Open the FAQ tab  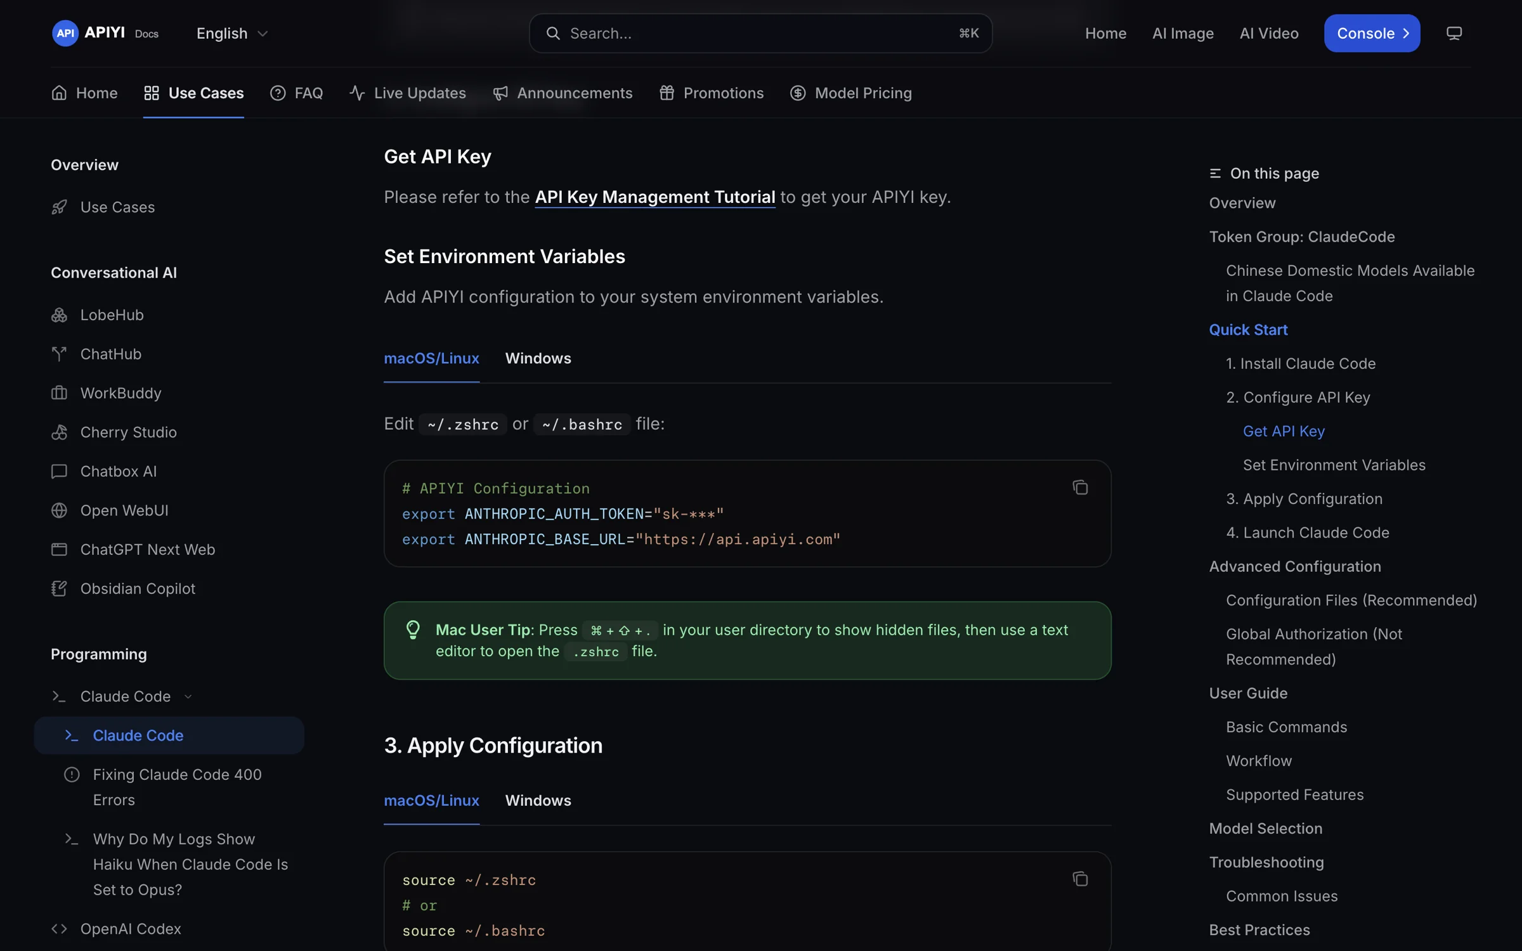point(296,93)
